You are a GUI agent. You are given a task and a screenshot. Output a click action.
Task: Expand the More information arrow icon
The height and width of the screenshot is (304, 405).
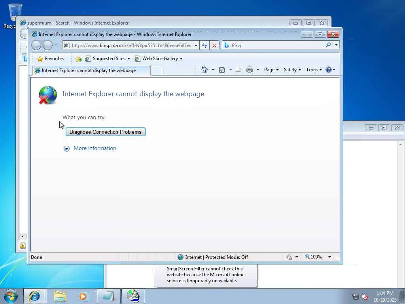click(x=66, y=148)
